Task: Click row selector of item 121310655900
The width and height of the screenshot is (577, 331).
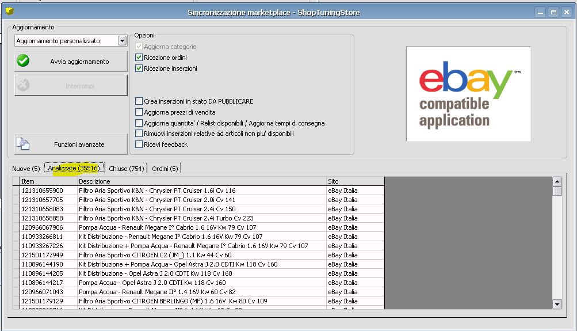Action: pyautogui.click(x=16, y=191)
